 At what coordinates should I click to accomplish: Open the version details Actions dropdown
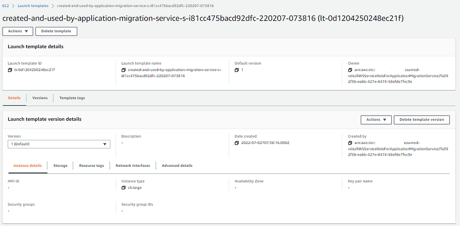coord(376,120)
